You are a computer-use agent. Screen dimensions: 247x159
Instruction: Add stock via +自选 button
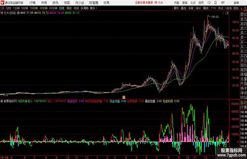(228, 8)
